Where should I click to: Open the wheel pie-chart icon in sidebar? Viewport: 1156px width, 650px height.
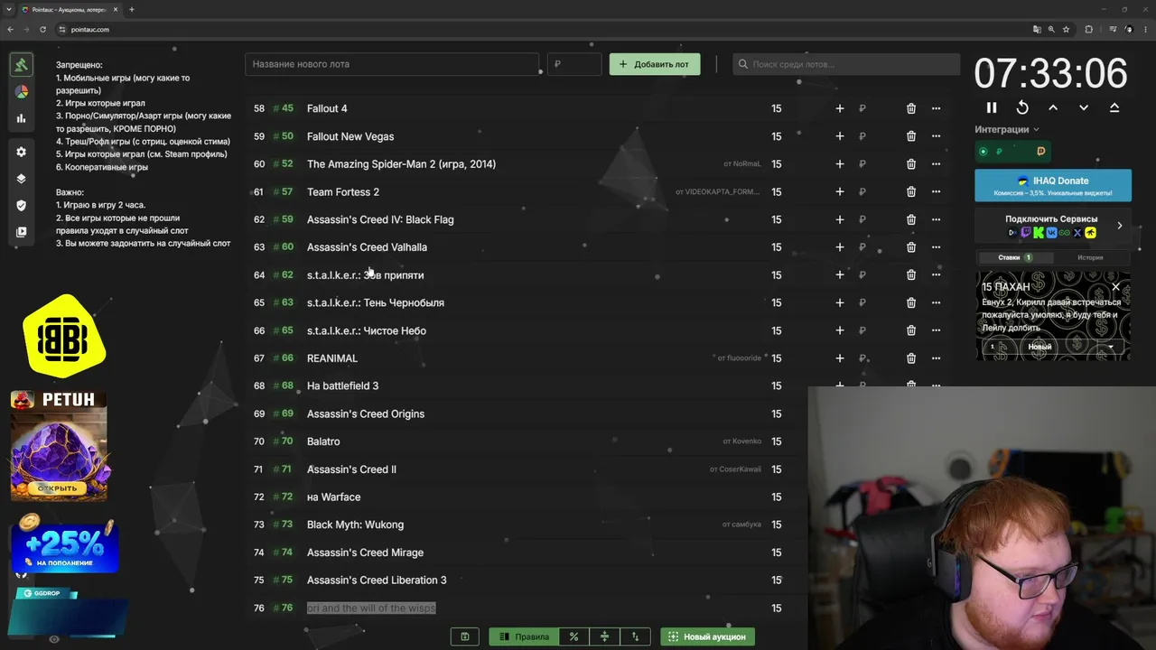coord(22,91)
